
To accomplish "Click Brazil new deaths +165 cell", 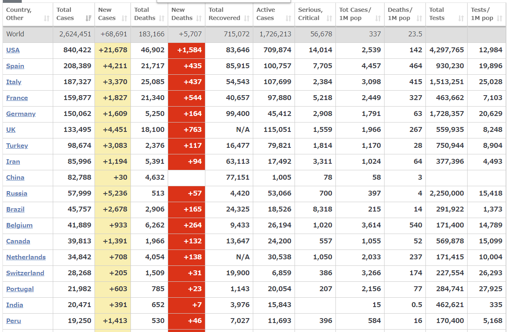I will click(x=187, y=209).
